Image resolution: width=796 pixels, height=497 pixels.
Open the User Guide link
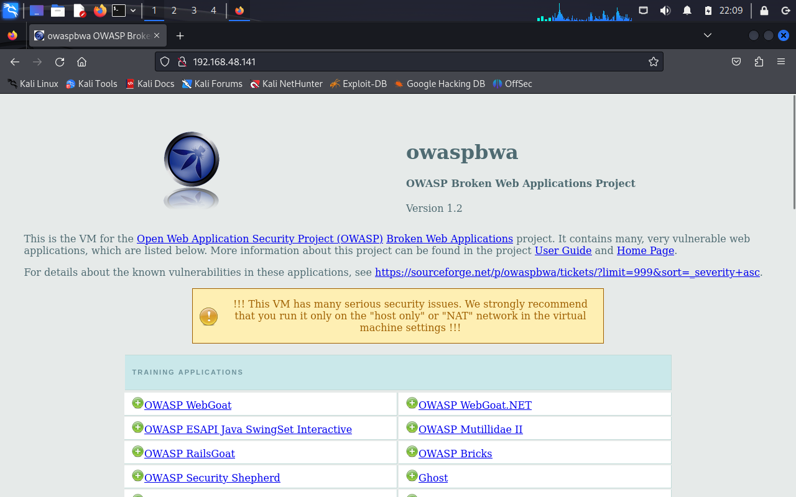[x=563, y=250]
